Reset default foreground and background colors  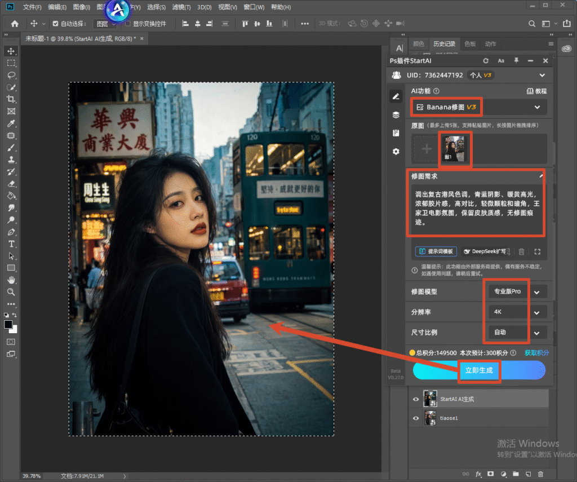pos(6,315)
